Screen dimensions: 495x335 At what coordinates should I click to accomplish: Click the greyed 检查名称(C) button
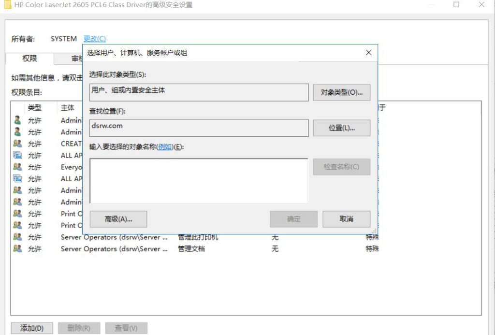coord(342,167)
